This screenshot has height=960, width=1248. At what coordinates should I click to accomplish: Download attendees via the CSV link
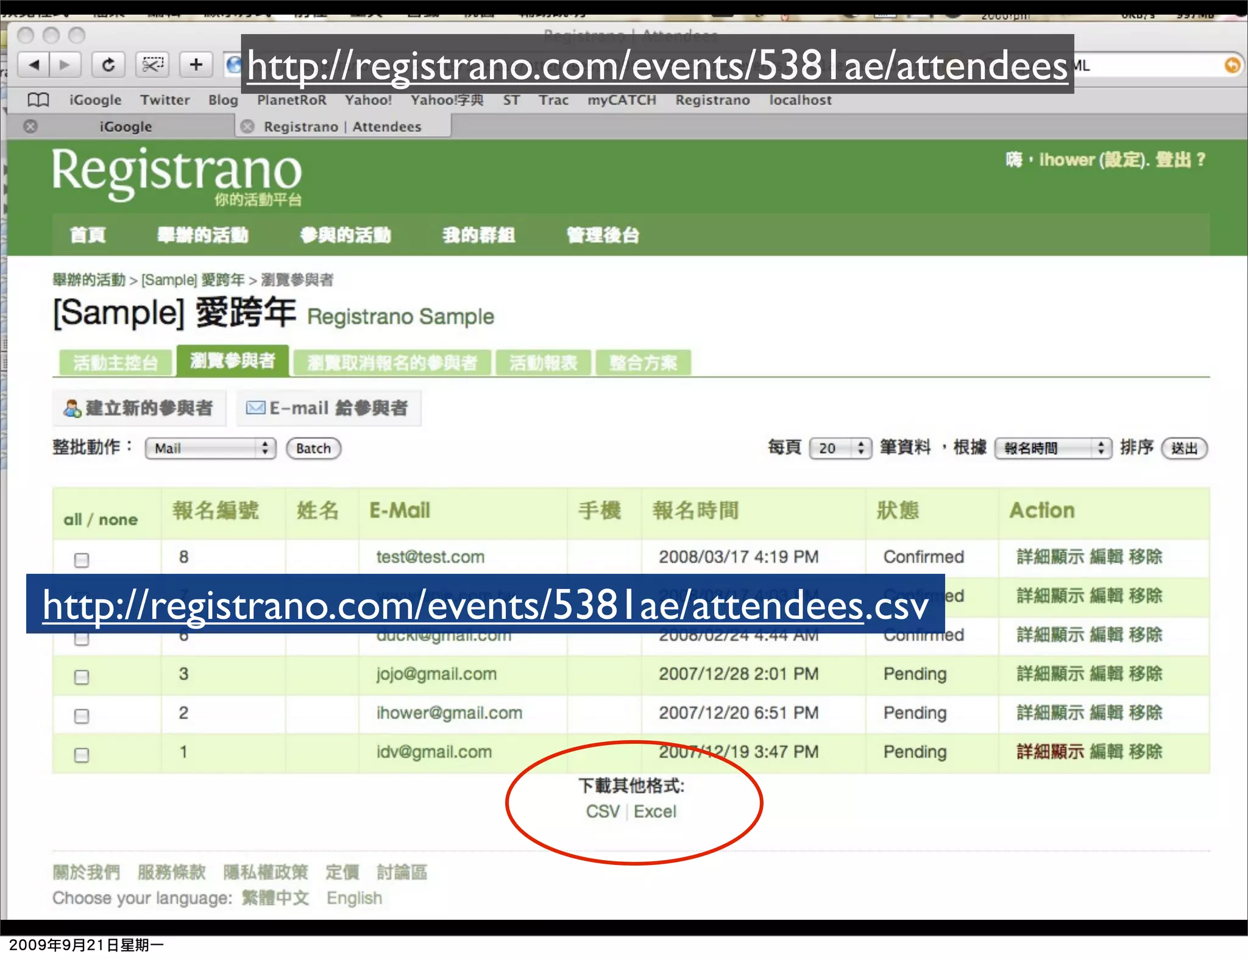(602, 811)
